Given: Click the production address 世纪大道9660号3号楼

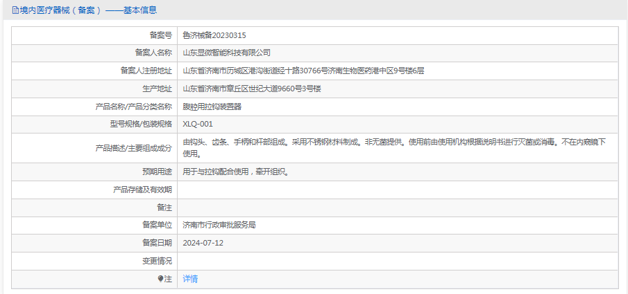Looking at the screenshot, I should tap(251, 89).
